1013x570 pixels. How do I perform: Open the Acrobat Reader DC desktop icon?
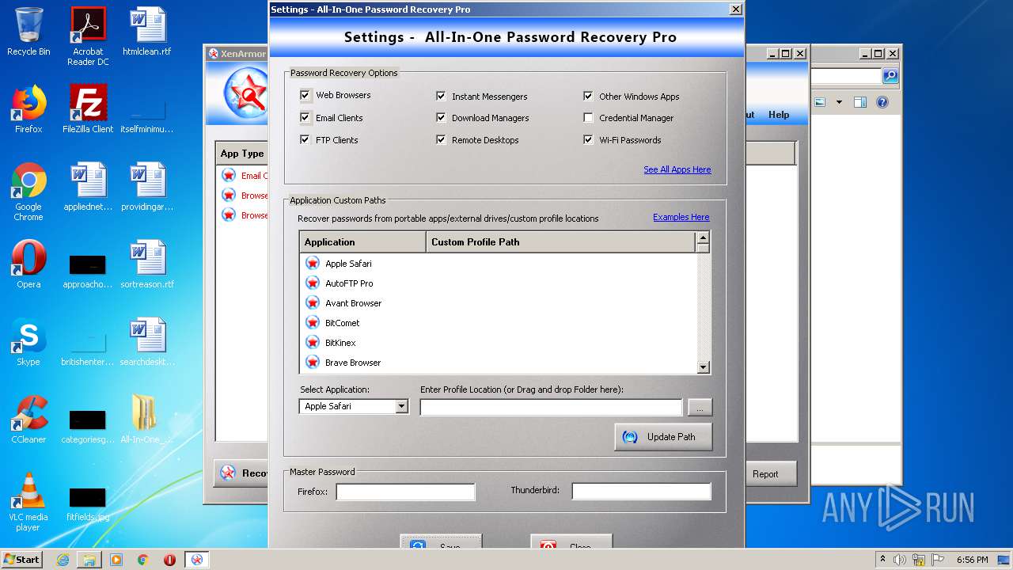point(88,36)
